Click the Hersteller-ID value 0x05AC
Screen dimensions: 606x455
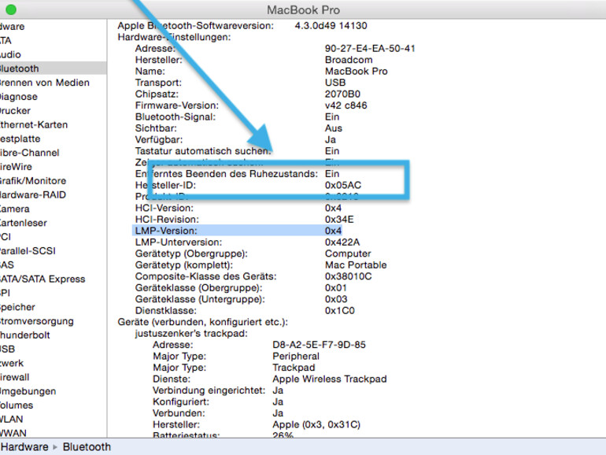pyautogui.click(x=343, y=185)
